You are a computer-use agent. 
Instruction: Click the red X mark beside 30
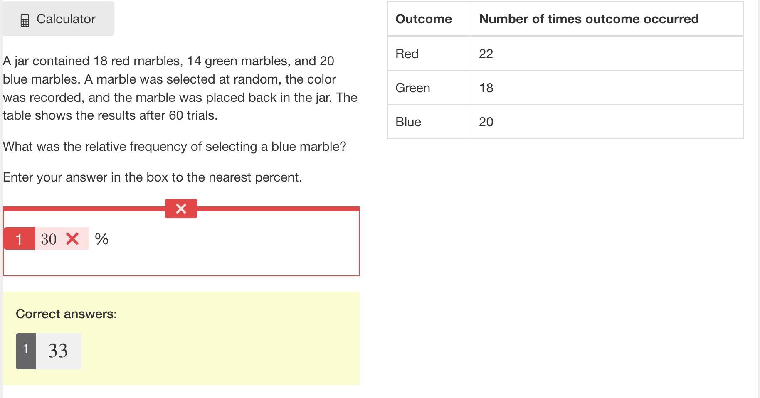coord(72,239)
